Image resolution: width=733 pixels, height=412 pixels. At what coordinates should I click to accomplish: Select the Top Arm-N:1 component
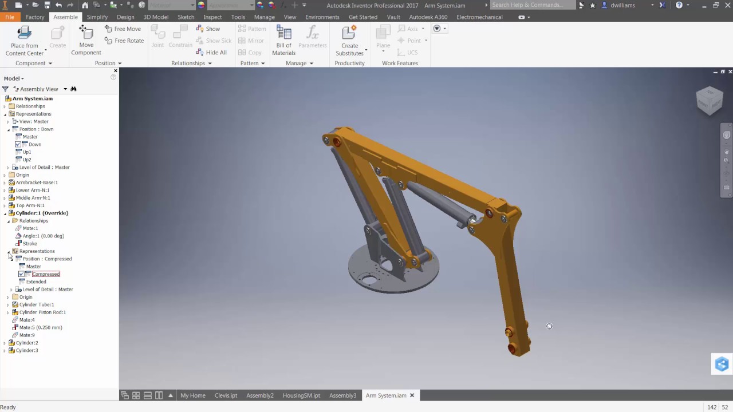[x=30, y=205]
